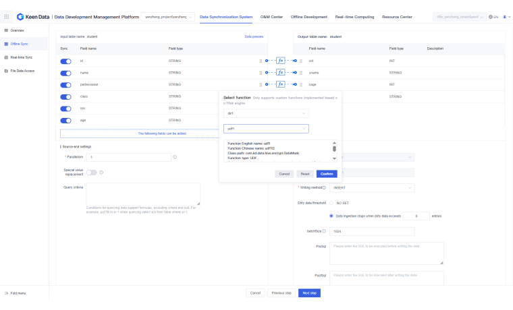Click the function icon on the name mapping row
This screenshot has width=513, height=310.
click(281, 72)
